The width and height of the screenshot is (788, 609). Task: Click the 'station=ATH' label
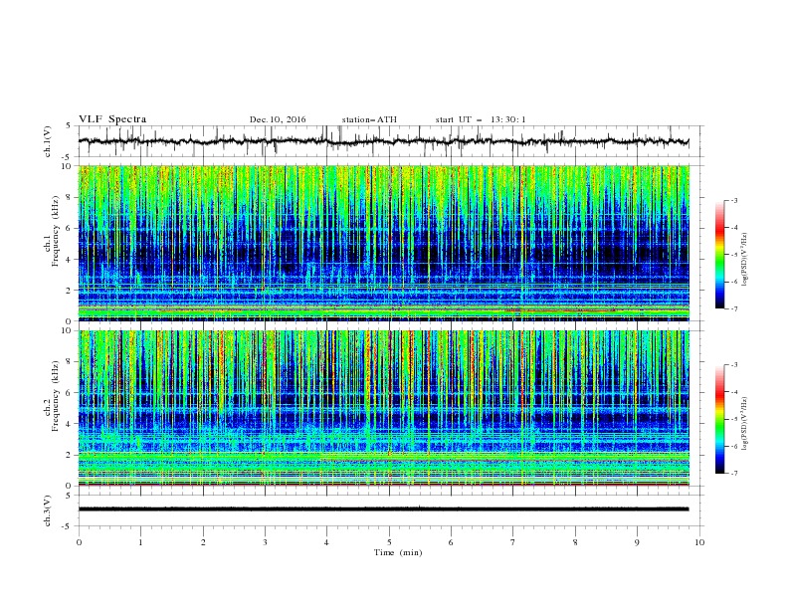pos(369,119)
